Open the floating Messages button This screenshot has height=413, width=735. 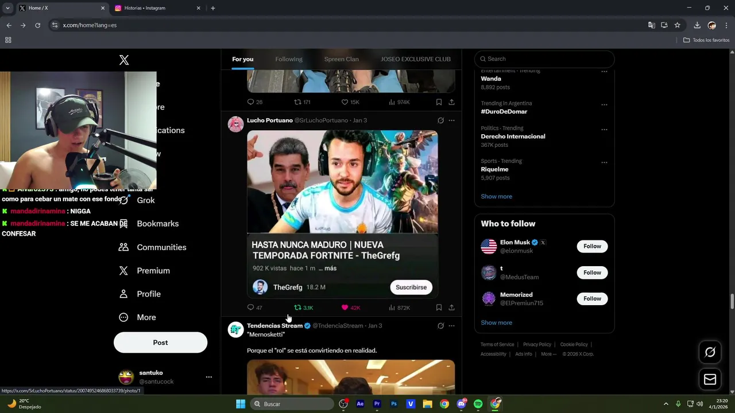tap(710, 380)
